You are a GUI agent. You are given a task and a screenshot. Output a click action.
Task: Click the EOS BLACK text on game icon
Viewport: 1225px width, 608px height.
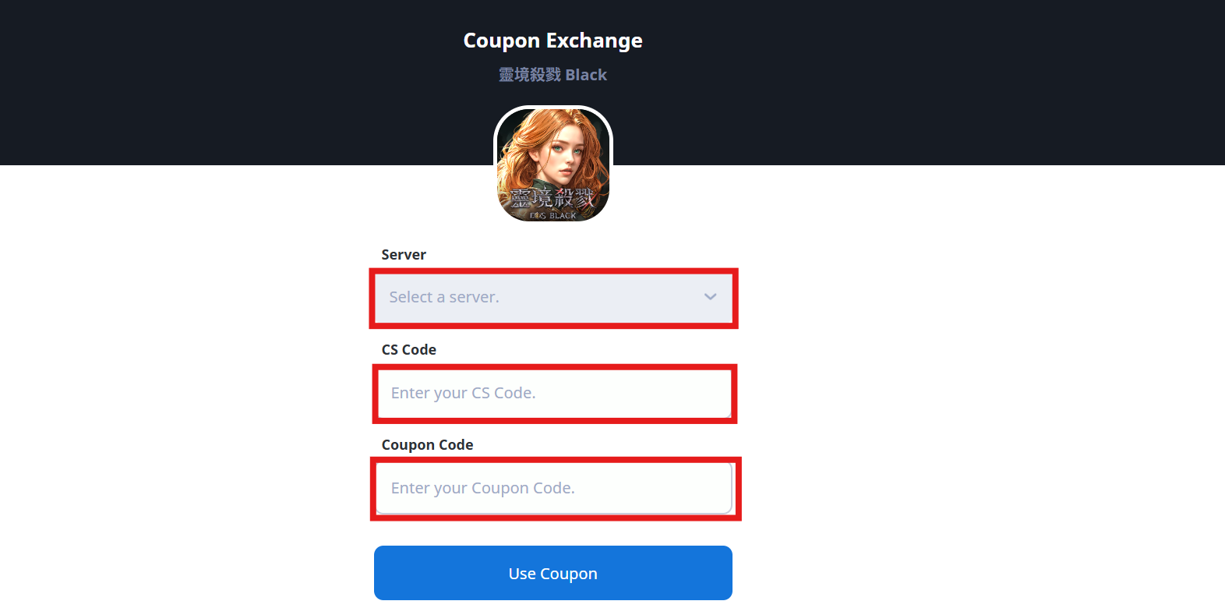point(553,216)
